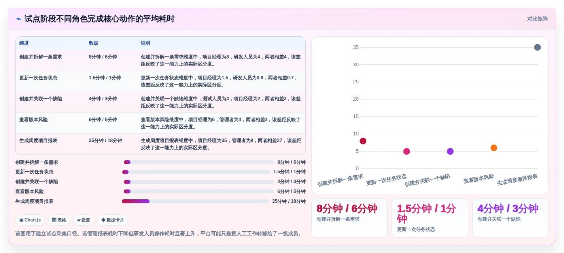Click the 创建并关联一个缺陷 progress bar
Viewport: 564px width, 253px height.
[199, 182]
